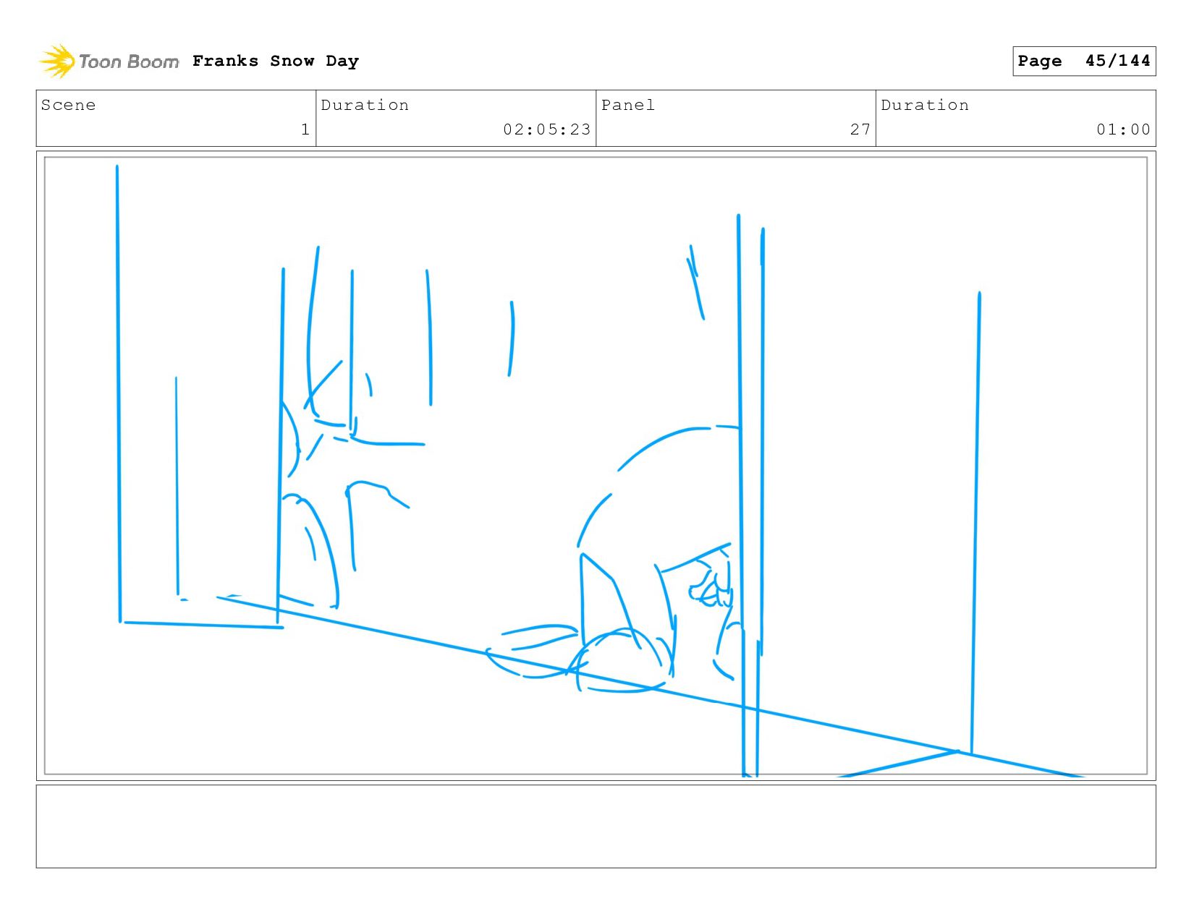Select the 01:00 panel duration value

[x=1123, y=129]
